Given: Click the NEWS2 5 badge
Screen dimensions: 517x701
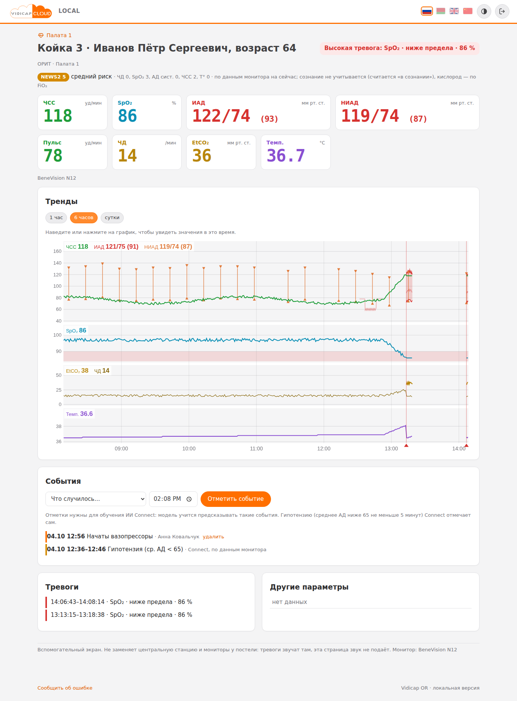Looking at the screenshot, I should (x=53, y=77).
